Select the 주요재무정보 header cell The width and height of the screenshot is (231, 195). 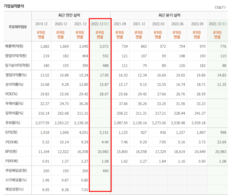[18, 27]
